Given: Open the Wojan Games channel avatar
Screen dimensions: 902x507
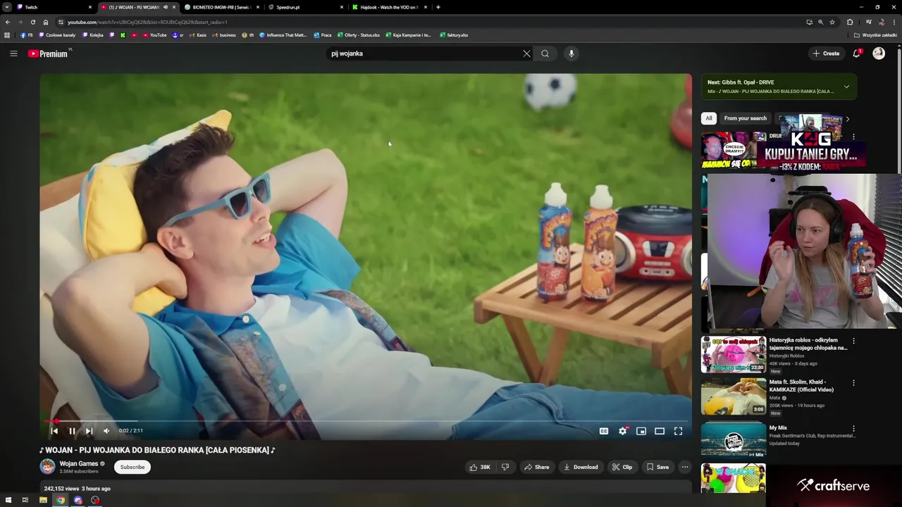Looking at the screenshot, I should pos(47,466).
